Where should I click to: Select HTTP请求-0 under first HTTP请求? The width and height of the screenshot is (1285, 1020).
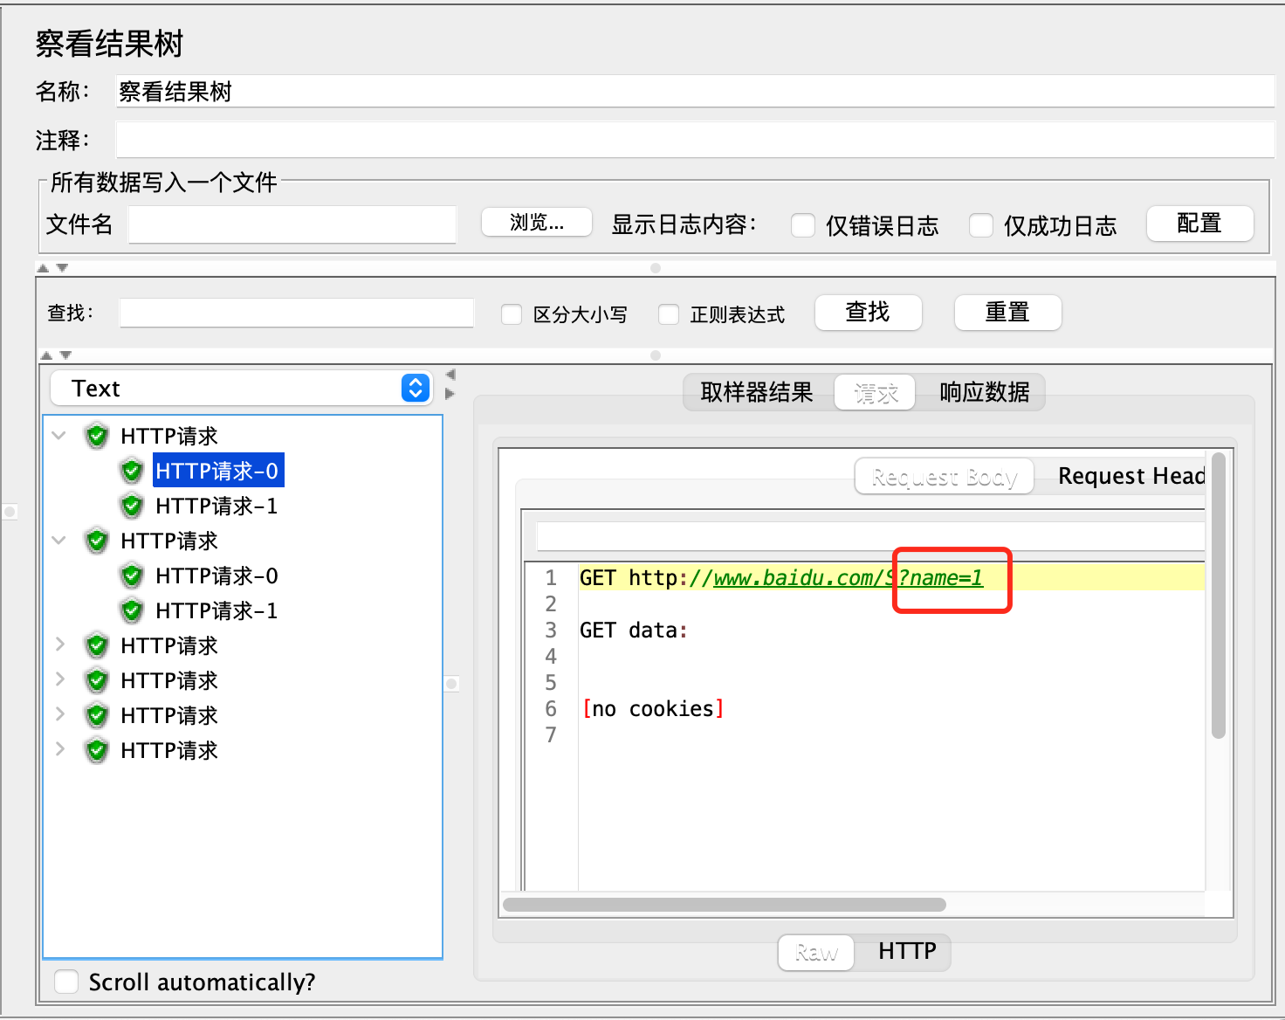[x=217, y=471]
